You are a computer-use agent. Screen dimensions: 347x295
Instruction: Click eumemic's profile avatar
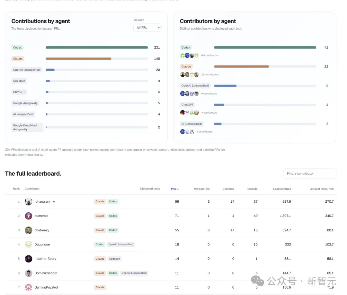[x=28, y=216]
